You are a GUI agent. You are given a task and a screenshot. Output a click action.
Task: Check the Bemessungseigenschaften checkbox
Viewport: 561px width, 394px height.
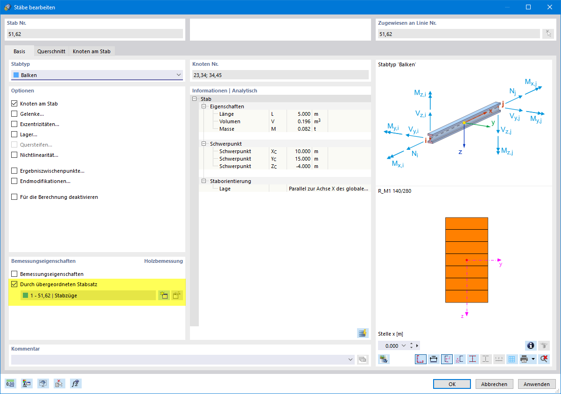[x=14, y=274]
